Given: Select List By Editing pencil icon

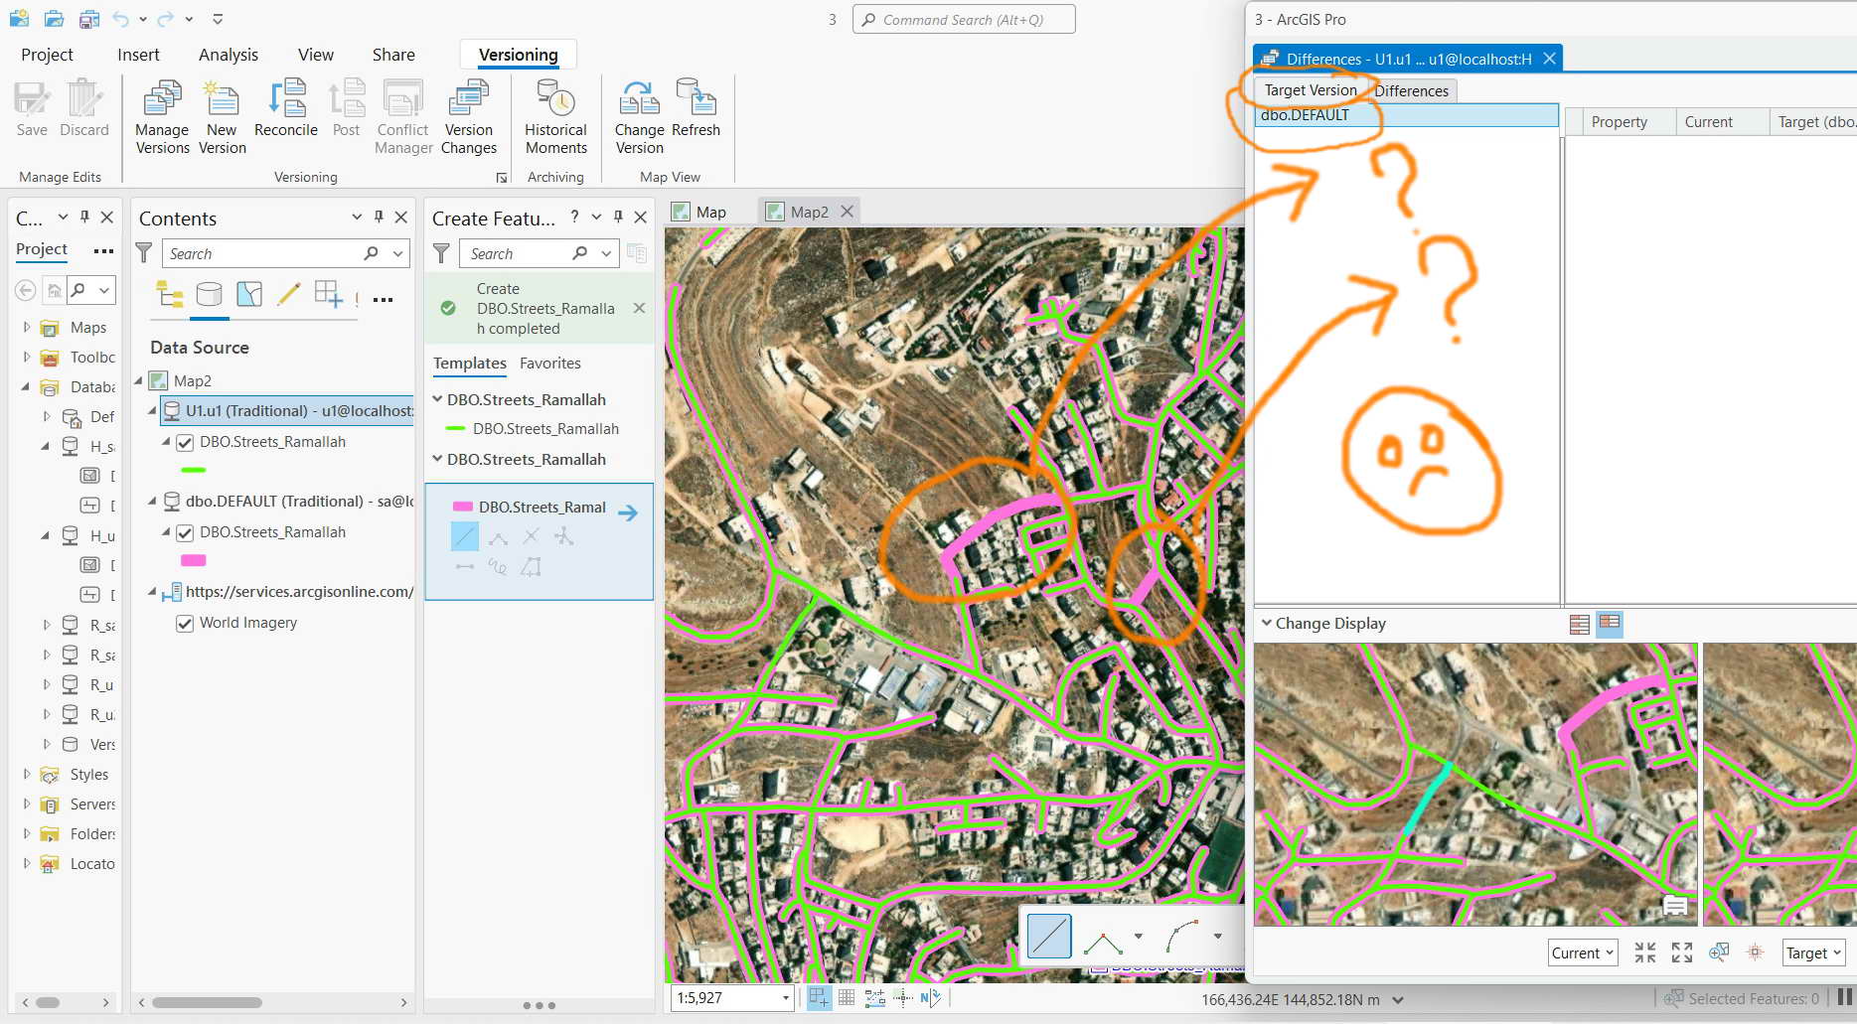Looking at the screenshot, I should point(289,295).
